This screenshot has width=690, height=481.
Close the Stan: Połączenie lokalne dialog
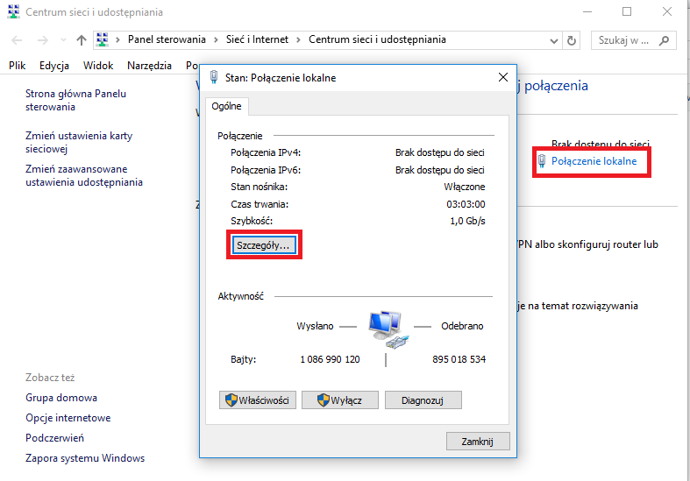click(503, 77)
